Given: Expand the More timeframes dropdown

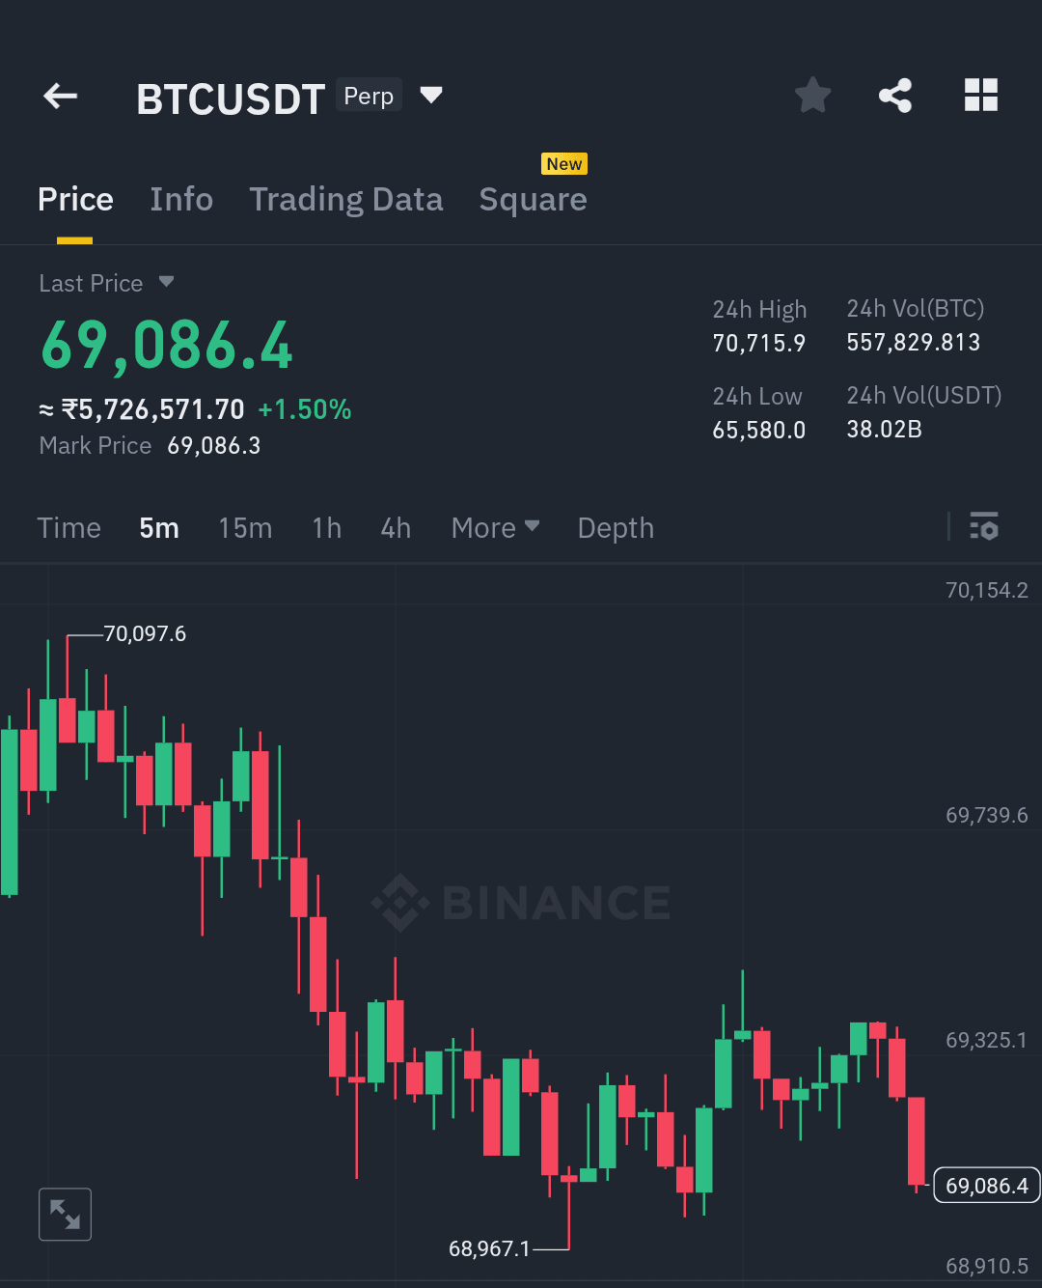Looking at the screenshot, I should [x=495, y=527].
